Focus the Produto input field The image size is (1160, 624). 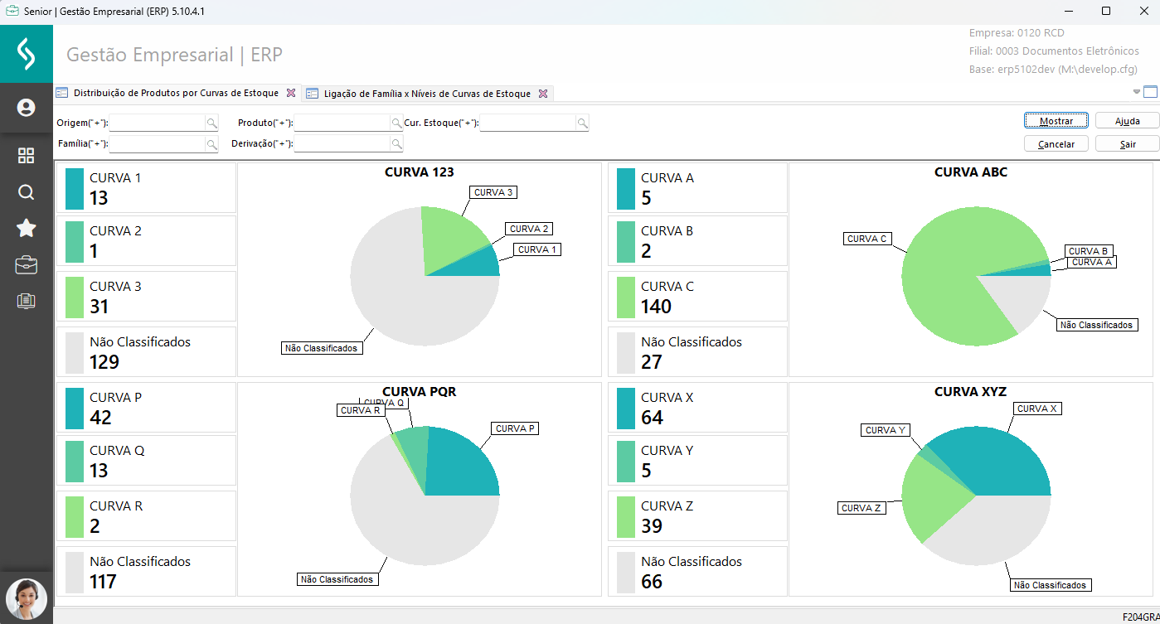(x=342, y=123)
